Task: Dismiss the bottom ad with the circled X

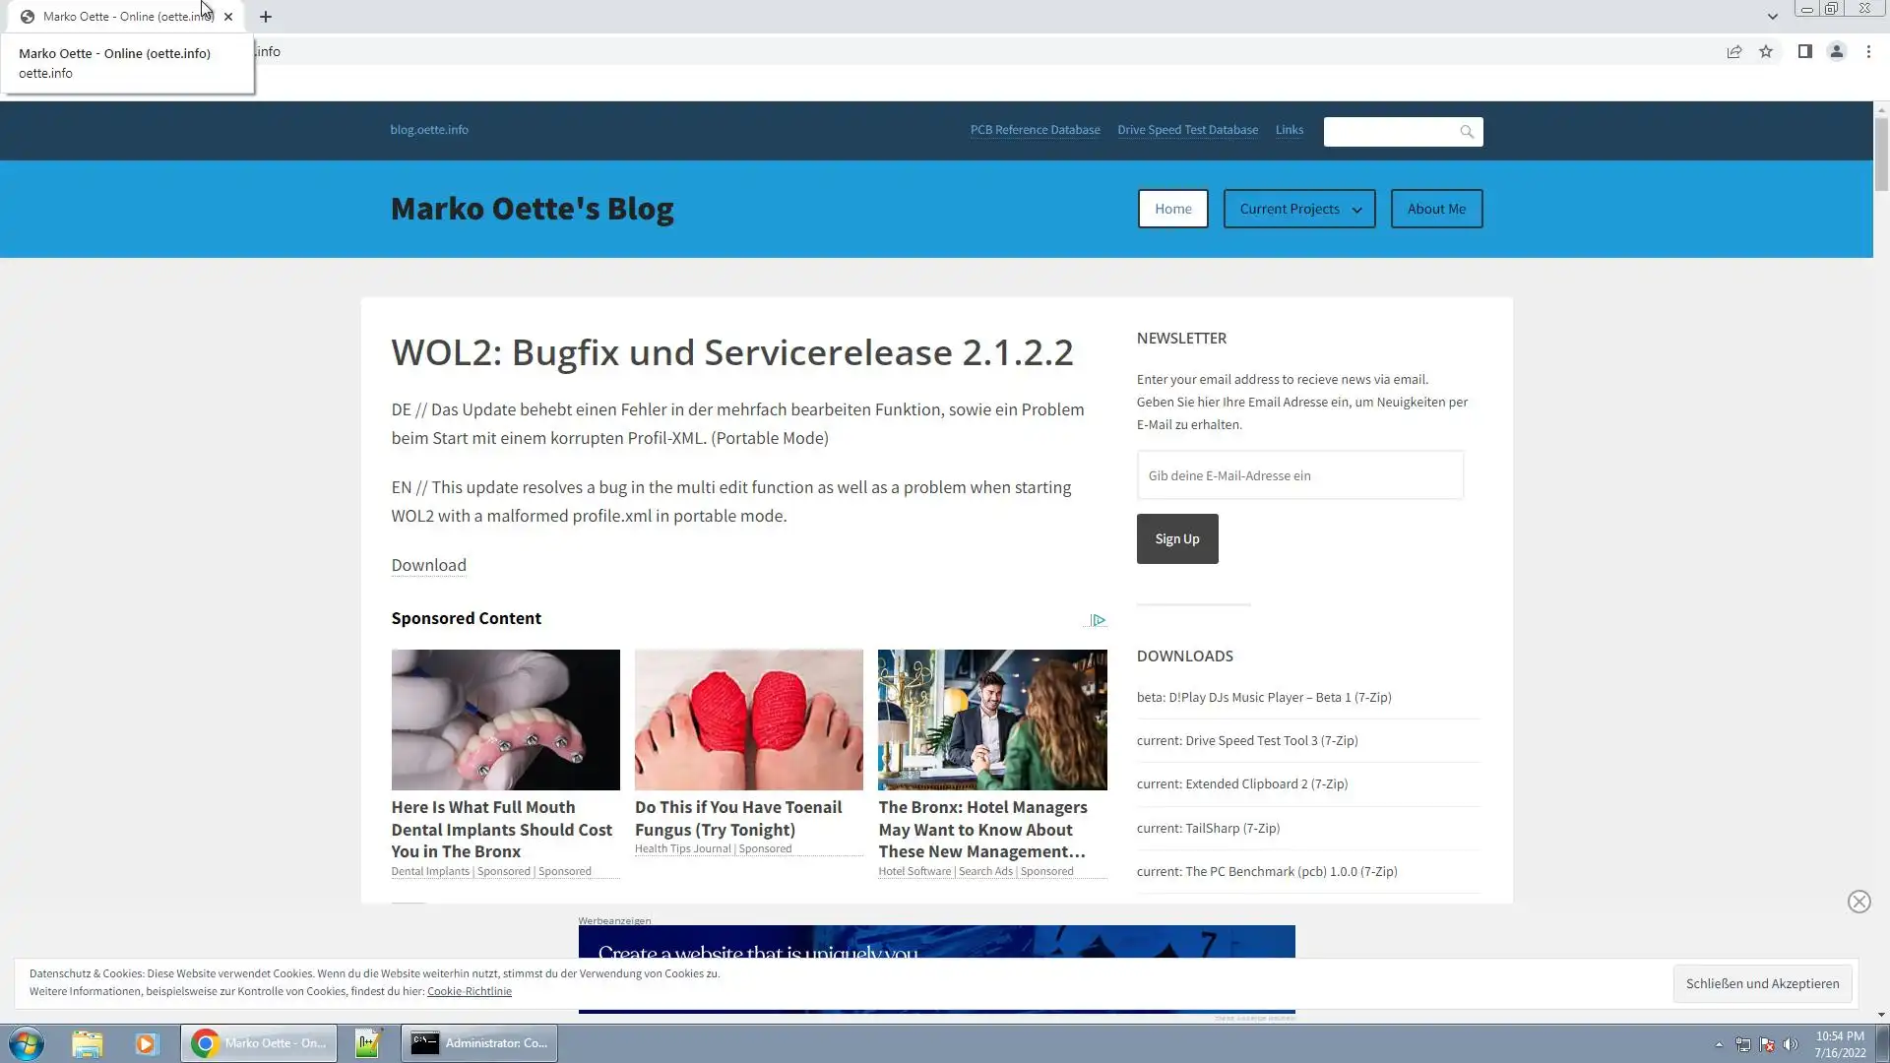Action: click(1858, 902)
